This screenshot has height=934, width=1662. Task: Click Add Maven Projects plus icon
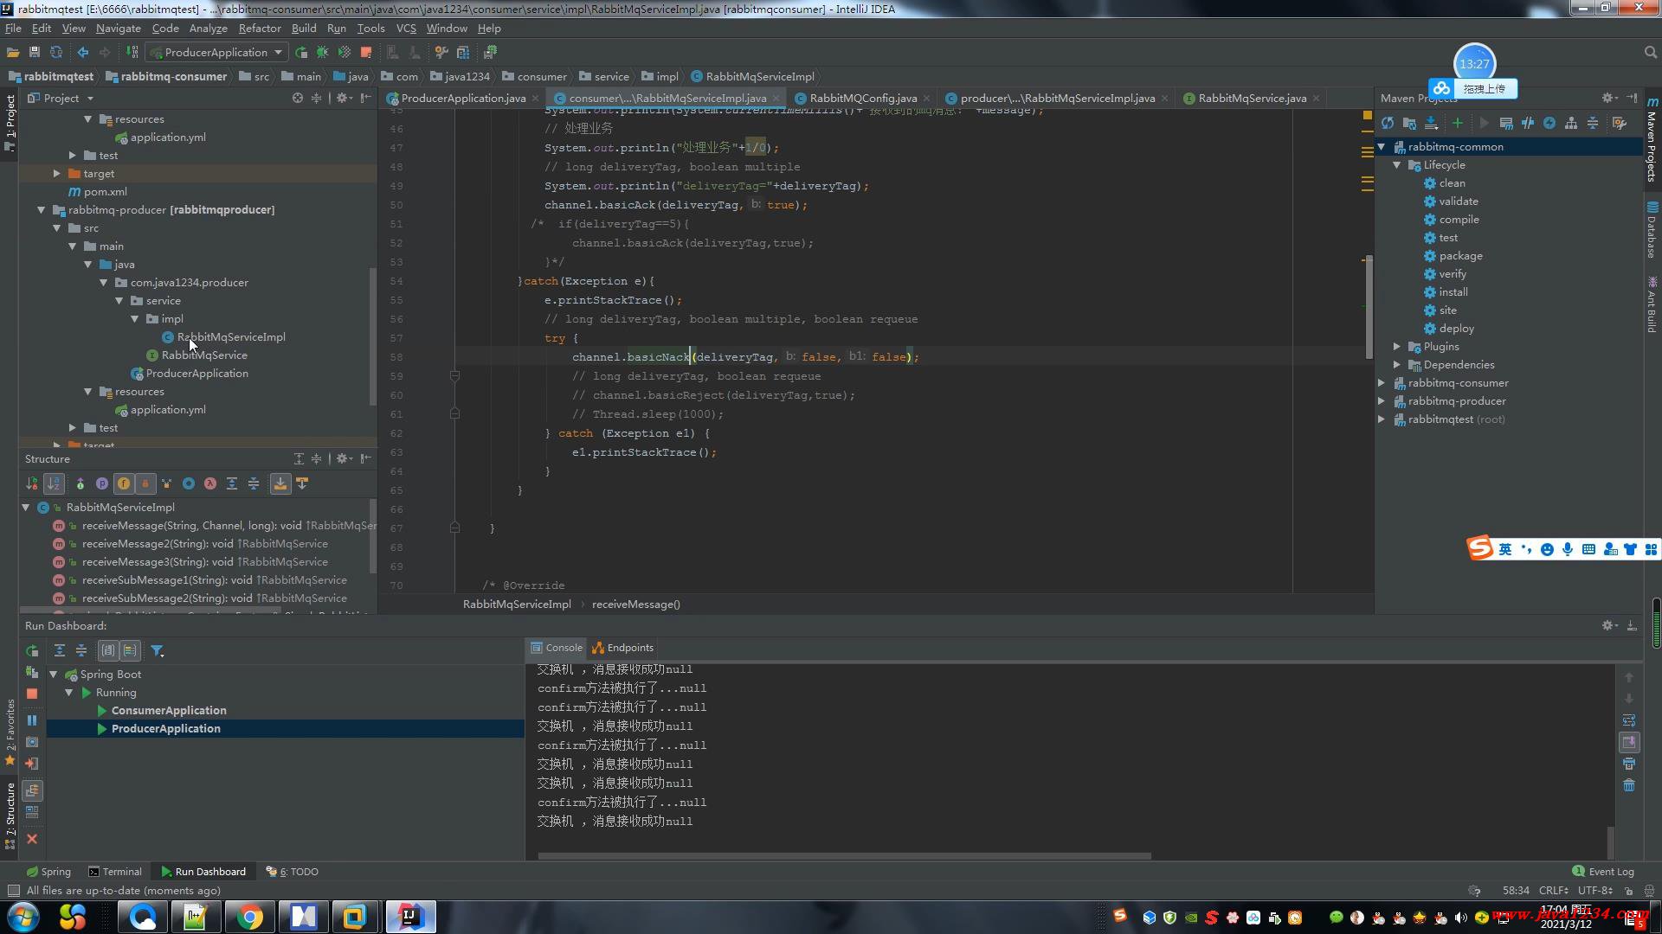click(1458, 123)
